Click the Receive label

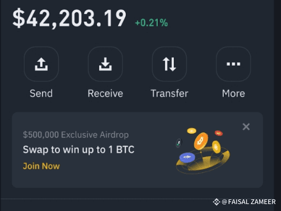tap(105, 93)
